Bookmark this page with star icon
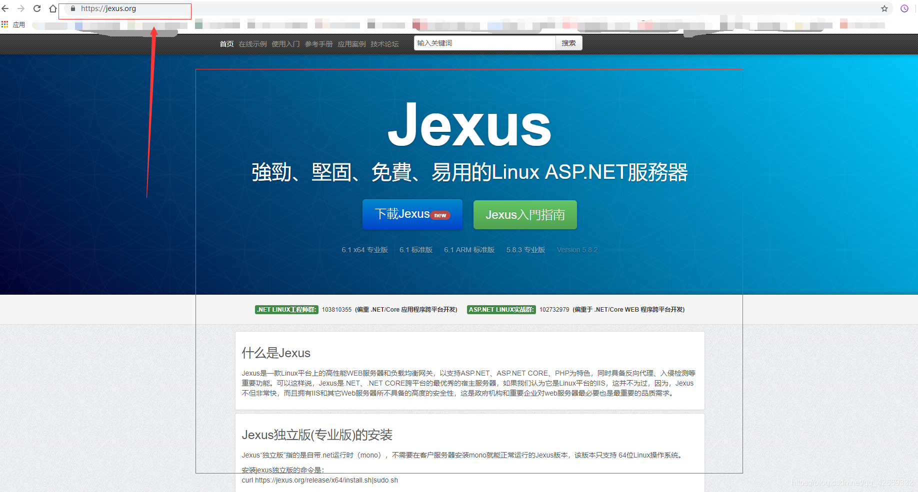918x492 pixels. (884, 8)
